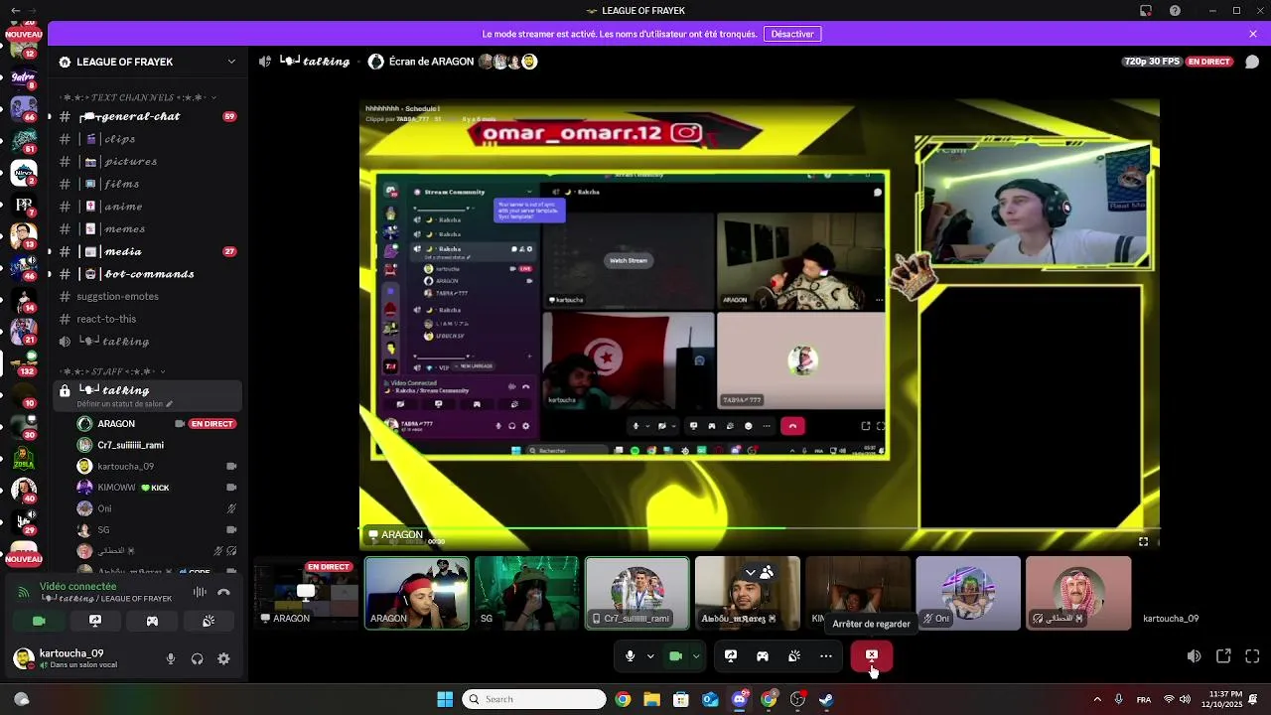Open the react-to-this channel

(146, 319)
